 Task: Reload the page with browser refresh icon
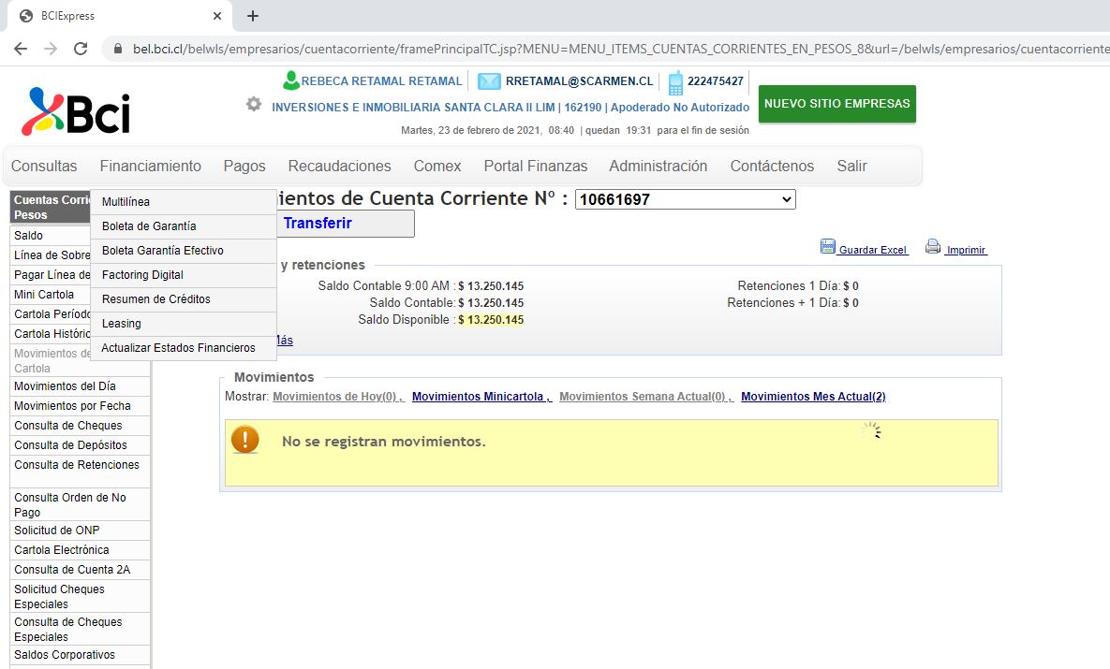click(x=81, y=49)
